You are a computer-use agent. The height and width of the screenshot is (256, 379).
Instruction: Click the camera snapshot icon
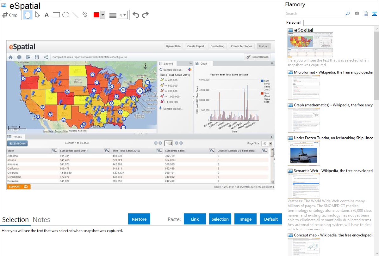coord(357,14)
